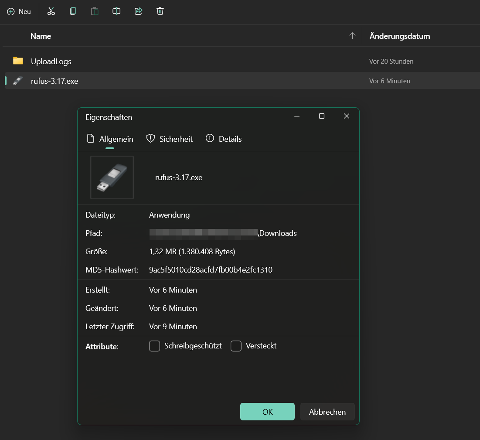Click the plus icon next to Neu

[x=10, y=11]
